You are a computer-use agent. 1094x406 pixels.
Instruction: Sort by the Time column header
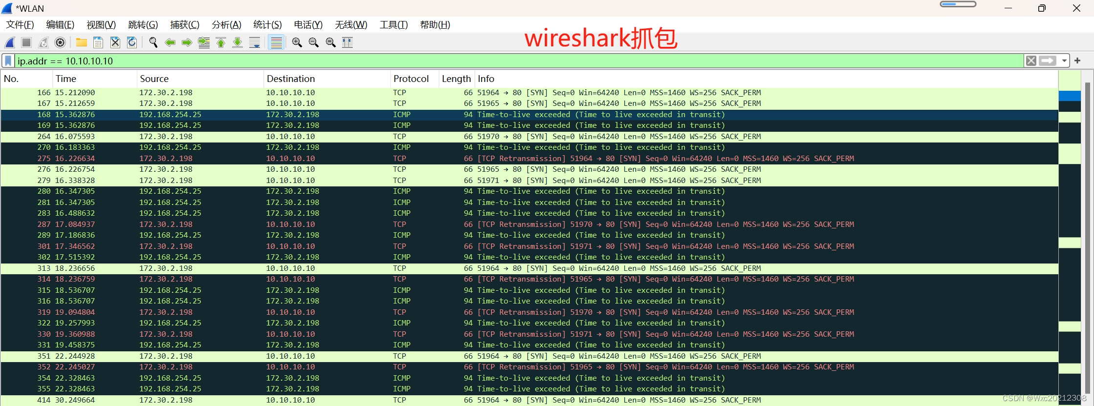(94, 79)
